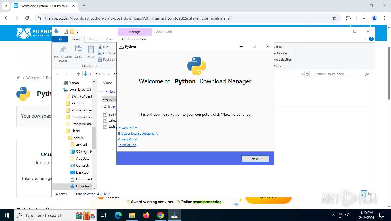This screenshot has height=221, width=391.
Task: Open the Application Tools tab
Action: pos(134,39)
